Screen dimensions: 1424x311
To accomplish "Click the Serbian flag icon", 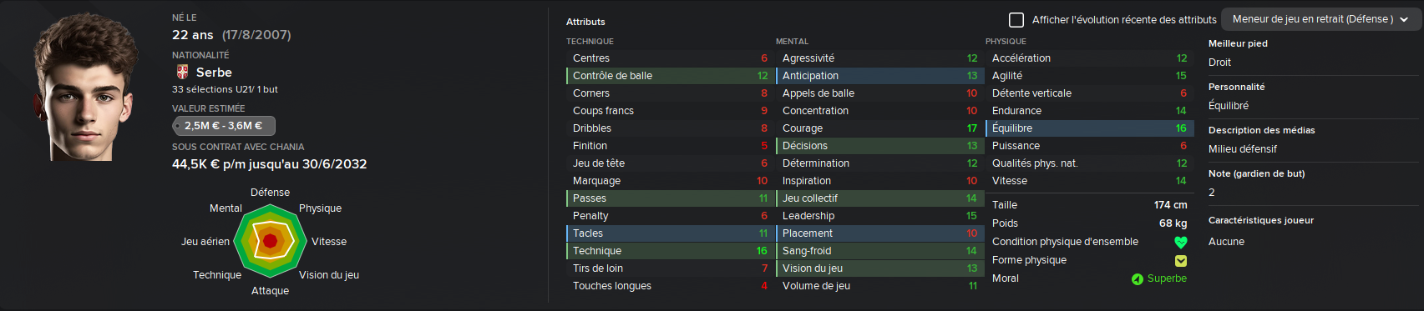I will point(182,73).
